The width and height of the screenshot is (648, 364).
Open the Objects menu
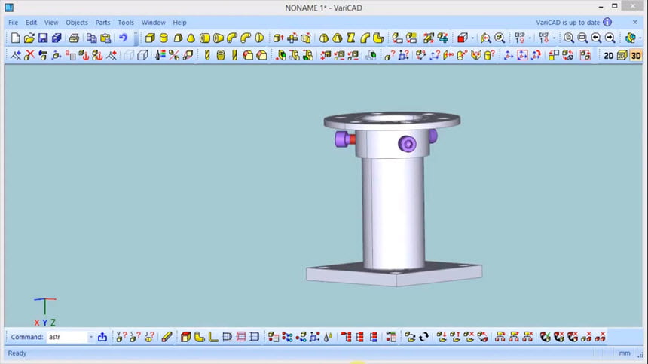coord(77,23)
